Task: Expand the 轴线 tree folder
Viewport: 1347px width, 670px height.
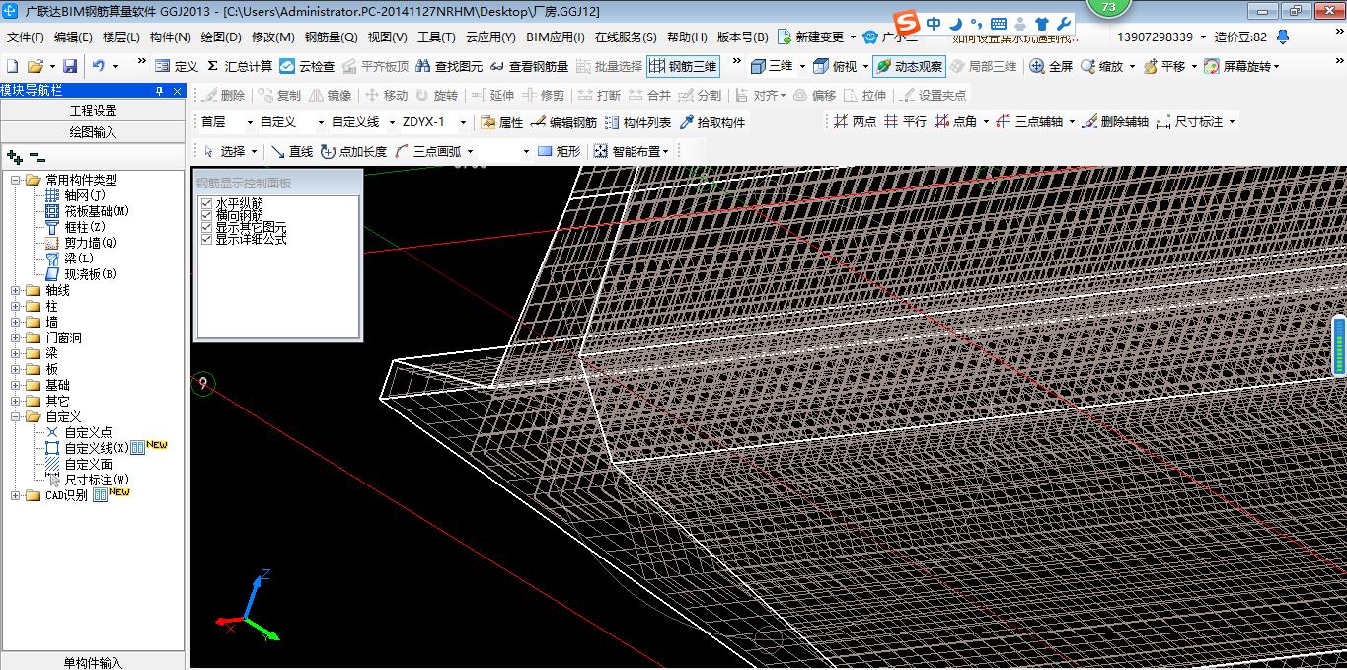Action: 16,290
